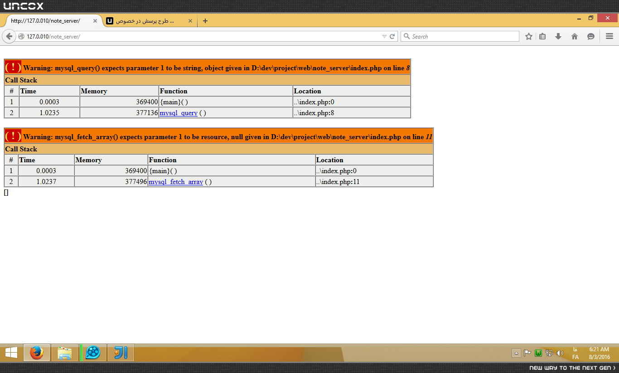This screenshot has width=619, height=373.
Task: Open the mysql_fetch_array function link
Action: pos(176,182)
